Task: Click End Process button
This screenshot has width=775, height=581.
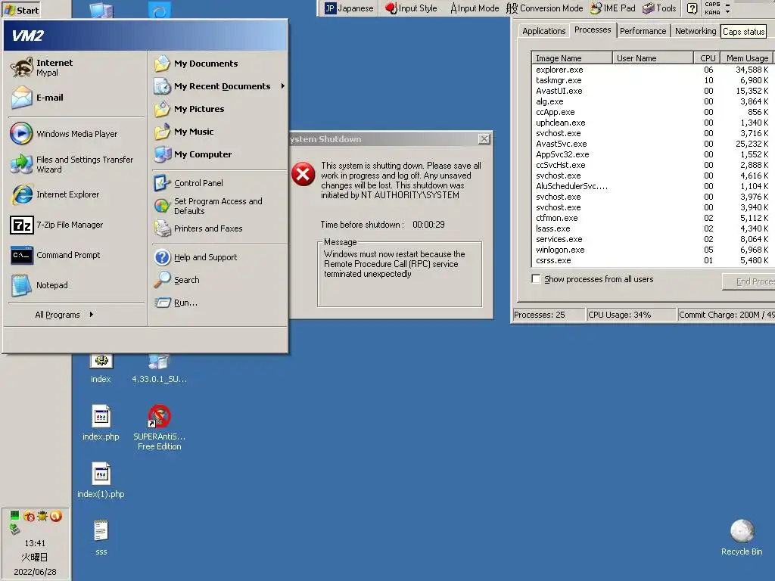Action: (749, 281)
